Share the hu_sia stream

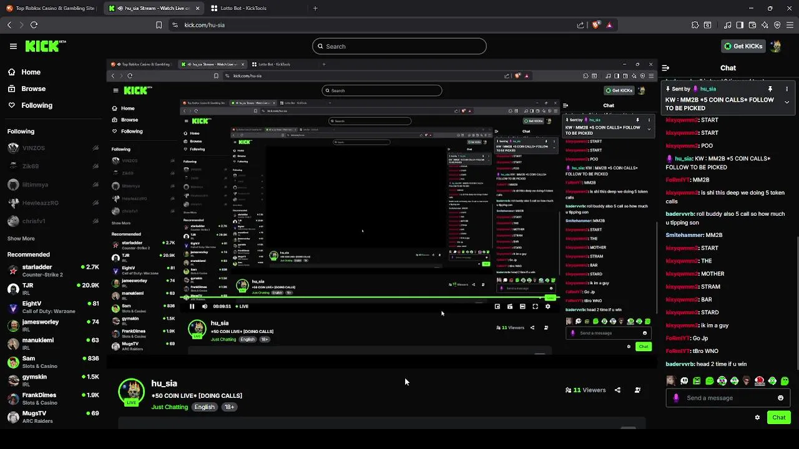point(617,390)
